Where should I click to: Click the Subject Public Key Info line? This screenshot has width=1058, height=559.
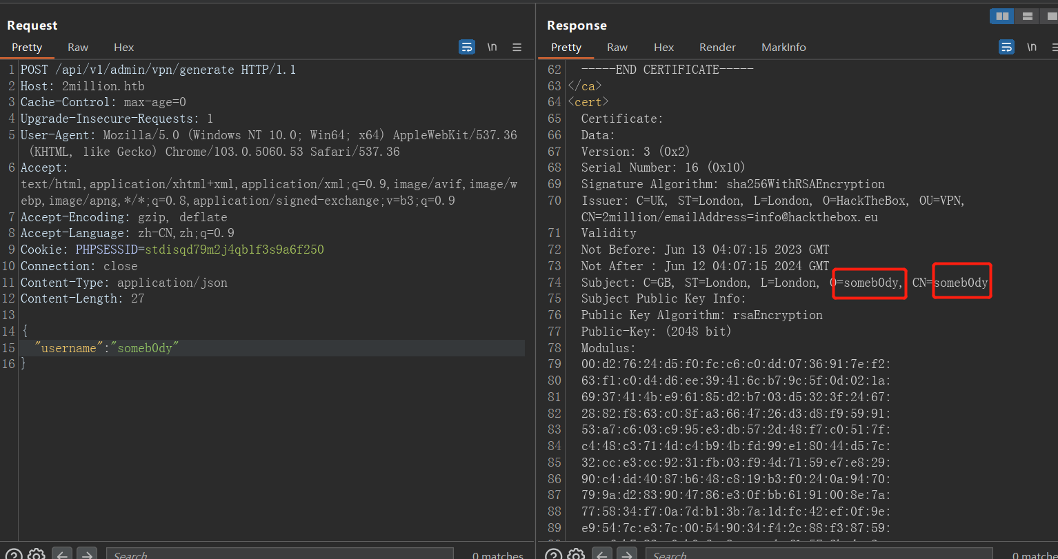click(x=663, y=298)
